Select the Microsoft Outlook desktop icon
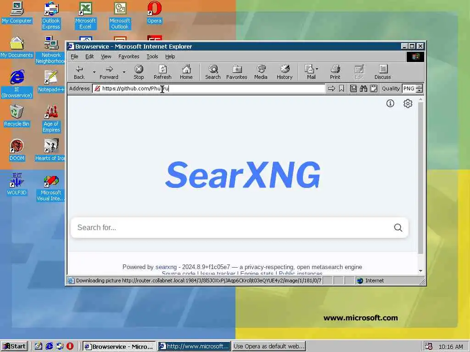The width and height of the screenshot is (470, 352). tap(120, 16)
